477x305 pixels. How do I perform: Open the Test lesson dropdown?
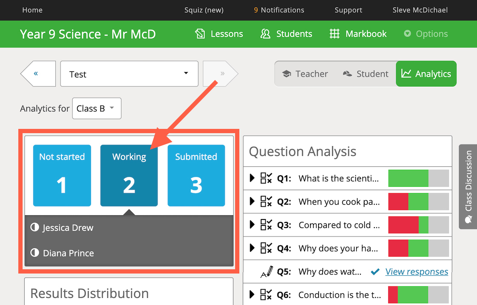(129, 74)
